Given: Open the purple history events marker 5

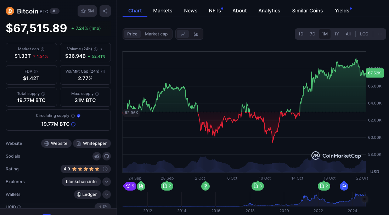Looking at the screenshot, I should [130, 186].
